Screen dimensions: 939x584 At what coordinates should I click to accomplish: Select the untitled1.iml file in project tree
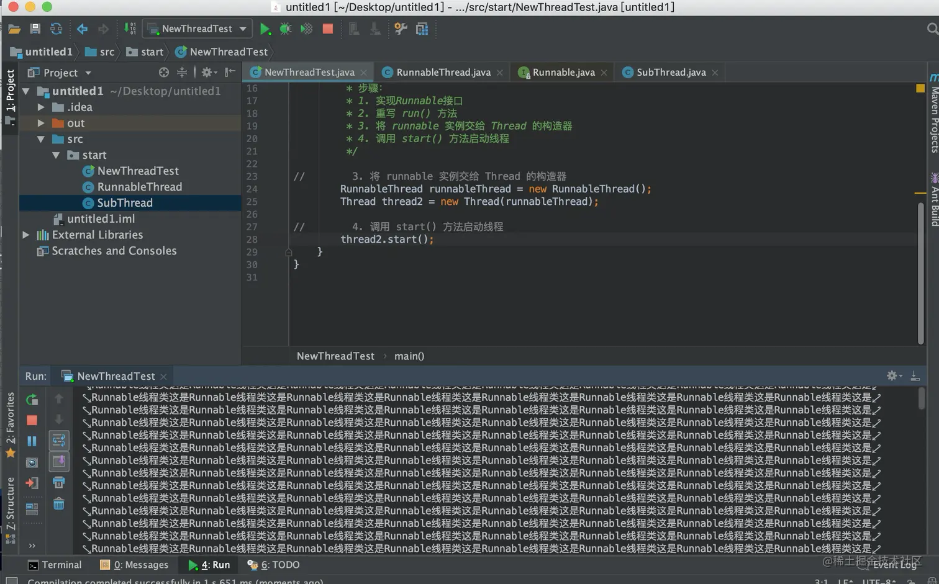point(101,218)
